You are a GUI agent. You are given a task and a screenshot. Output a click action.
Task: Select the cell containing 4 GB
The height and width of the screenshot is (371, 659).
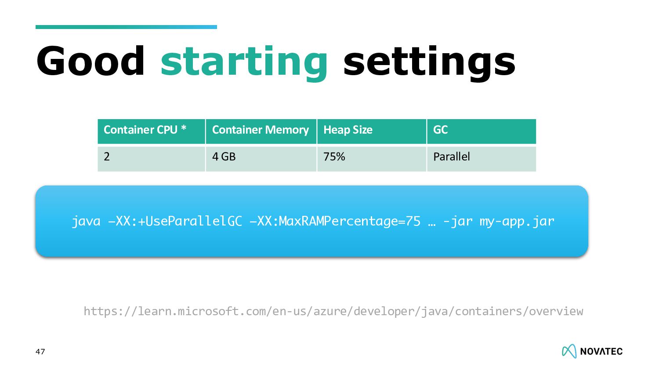261,158
